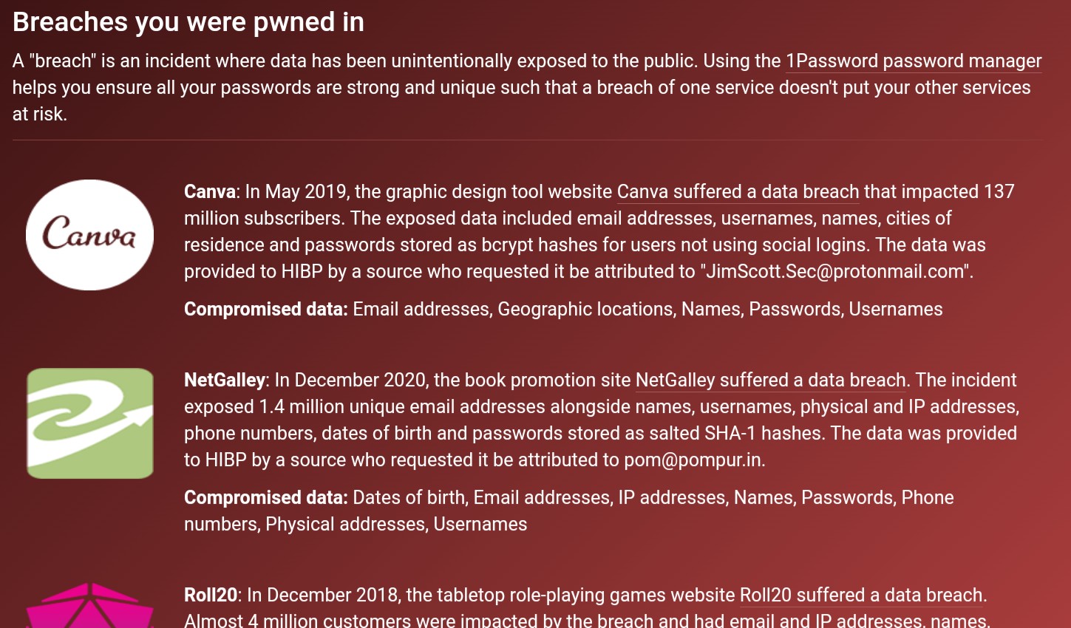Click the pom@pompur.in attribution text
The image size is (1071, 628).
coord(693,460)
